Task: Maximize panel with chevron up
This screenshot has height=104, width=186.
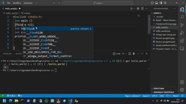Action: 142,54
